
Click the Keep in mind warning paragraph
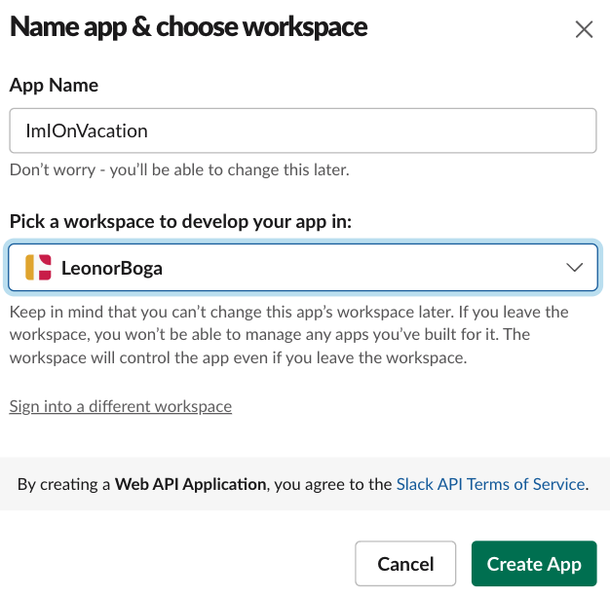click(x=289, y=335)
